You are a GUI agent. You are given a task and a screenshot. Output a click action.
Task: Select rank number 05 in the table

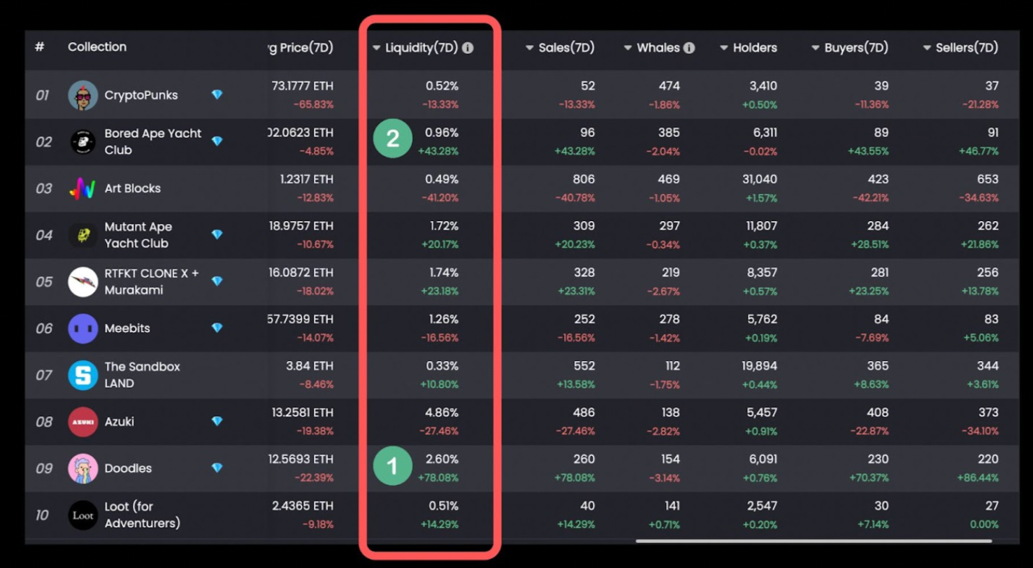click(x=44, y=281)
